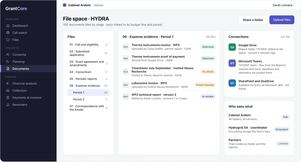Open Payments & invoices receipt icon
The image size is (301, 162).
[x=8, y=97]
